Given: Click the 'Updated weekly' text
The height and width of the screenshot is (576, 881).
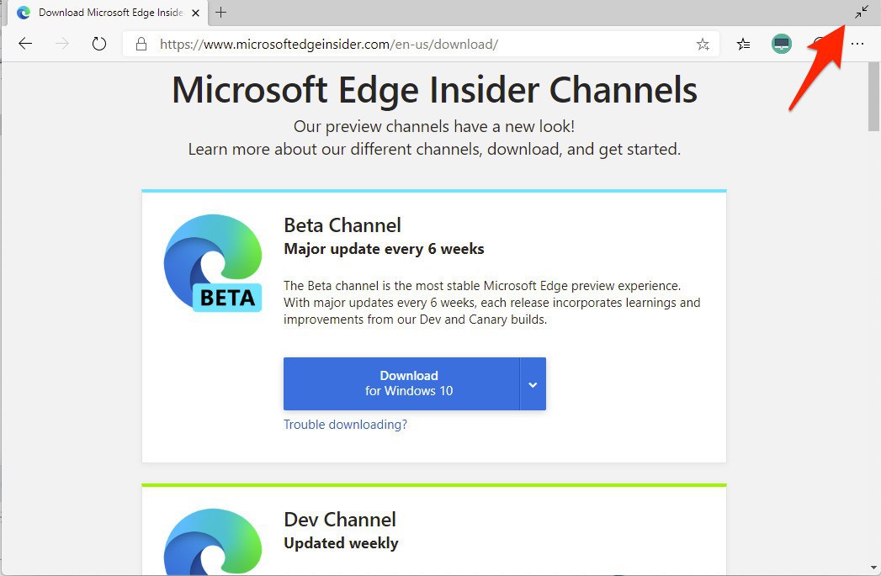Looking at the screenshot, I should click(341, 543).
